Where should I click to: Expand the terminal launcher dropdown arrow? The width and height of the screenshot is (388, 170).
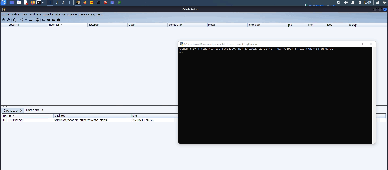click(43, 3)
